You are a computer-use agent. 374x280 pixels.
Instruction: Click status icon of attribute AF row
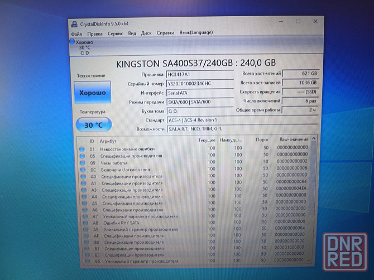[x=86, y=236]
